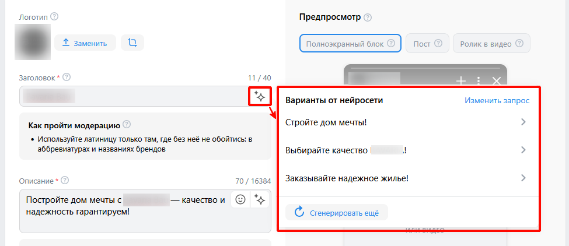Click the AI sparkle icon in description field
This screenshot has width=569, height=246.
point(260,200)
